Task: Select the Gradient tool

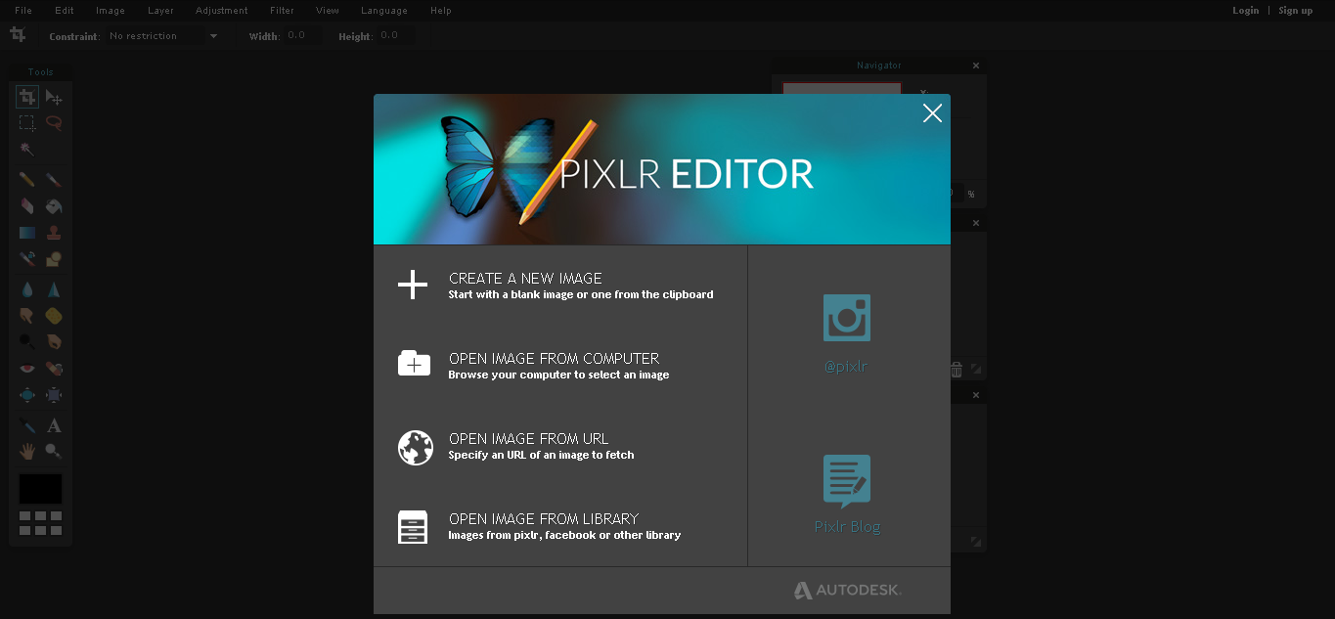Action: coord(27,233)
